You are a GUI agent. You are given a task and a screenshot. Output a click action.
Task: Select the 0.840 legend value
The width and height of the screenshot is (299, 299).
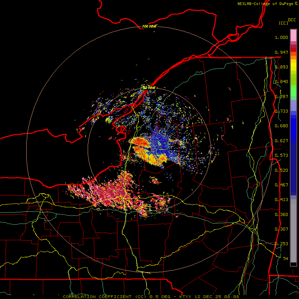pos(281,82)
